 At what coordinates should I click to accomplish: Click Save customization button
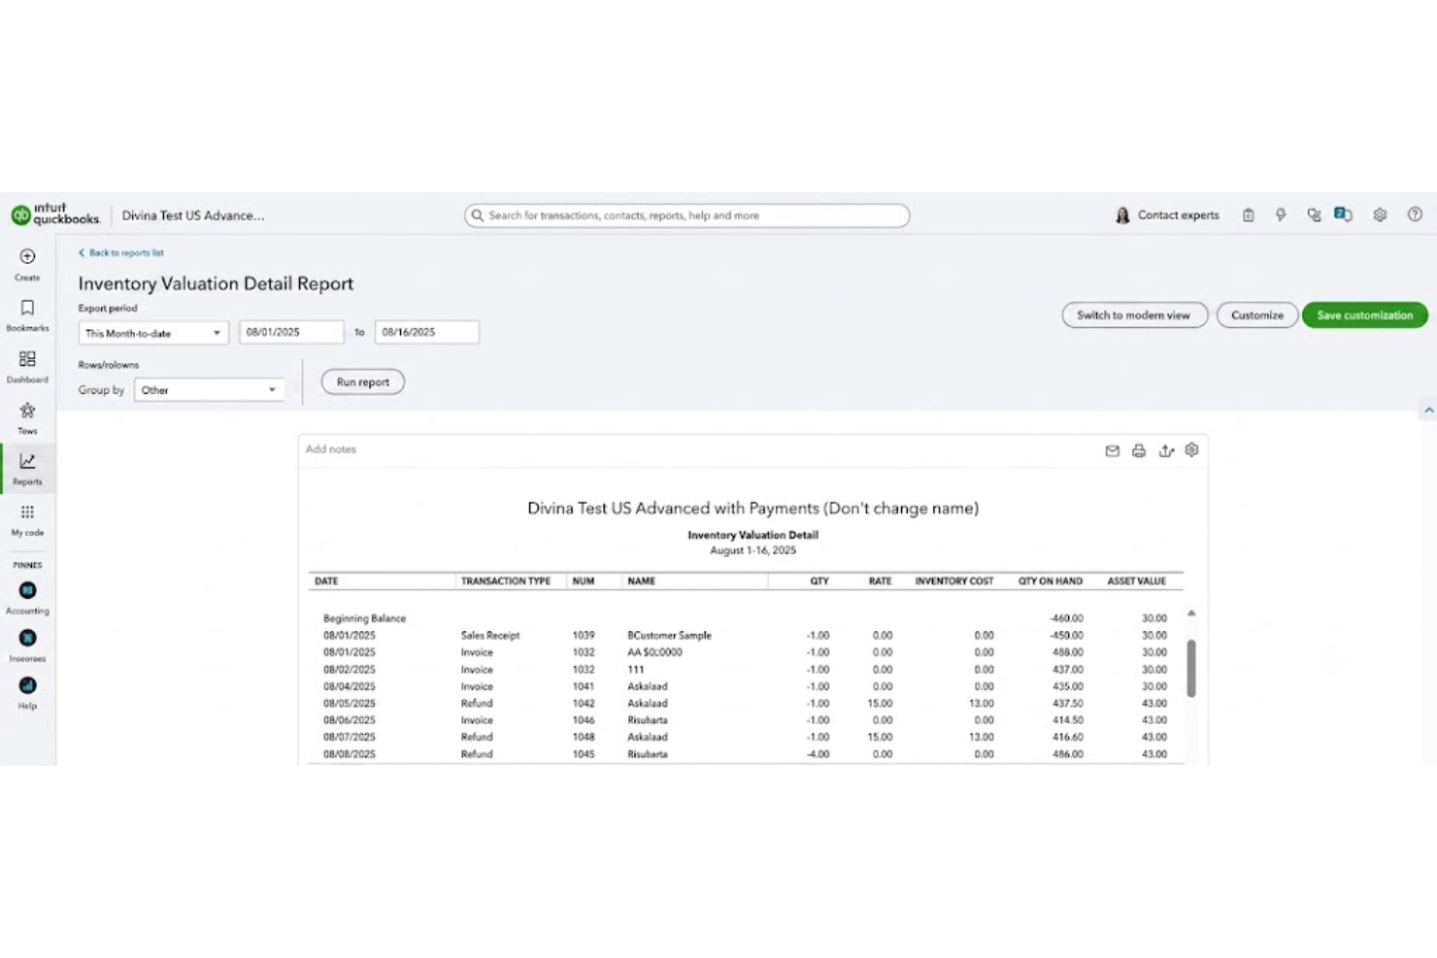tap(1365, 315)
